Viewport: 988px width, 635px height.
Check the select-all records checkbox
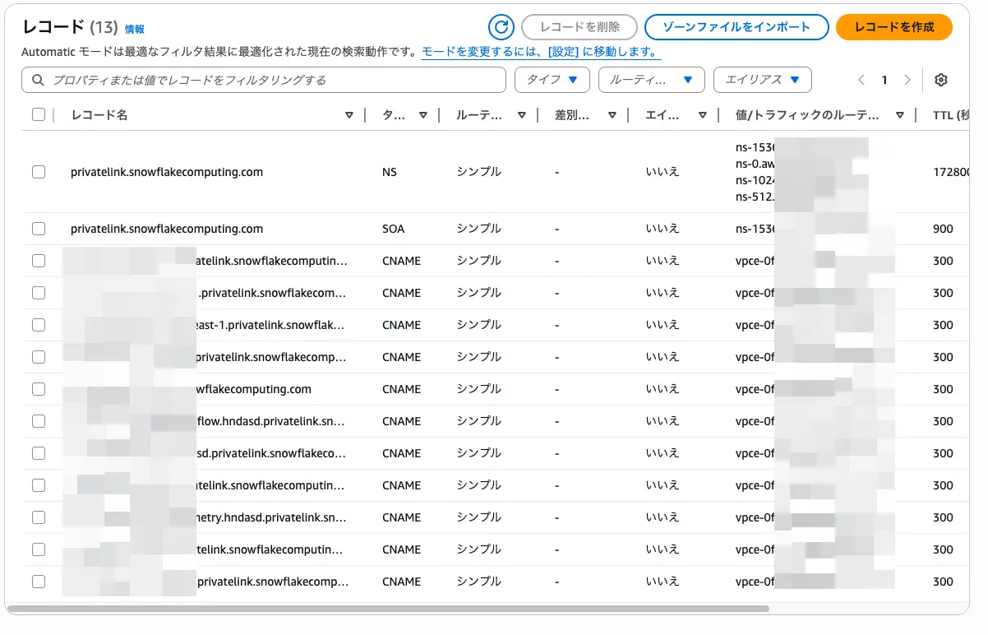39,115
